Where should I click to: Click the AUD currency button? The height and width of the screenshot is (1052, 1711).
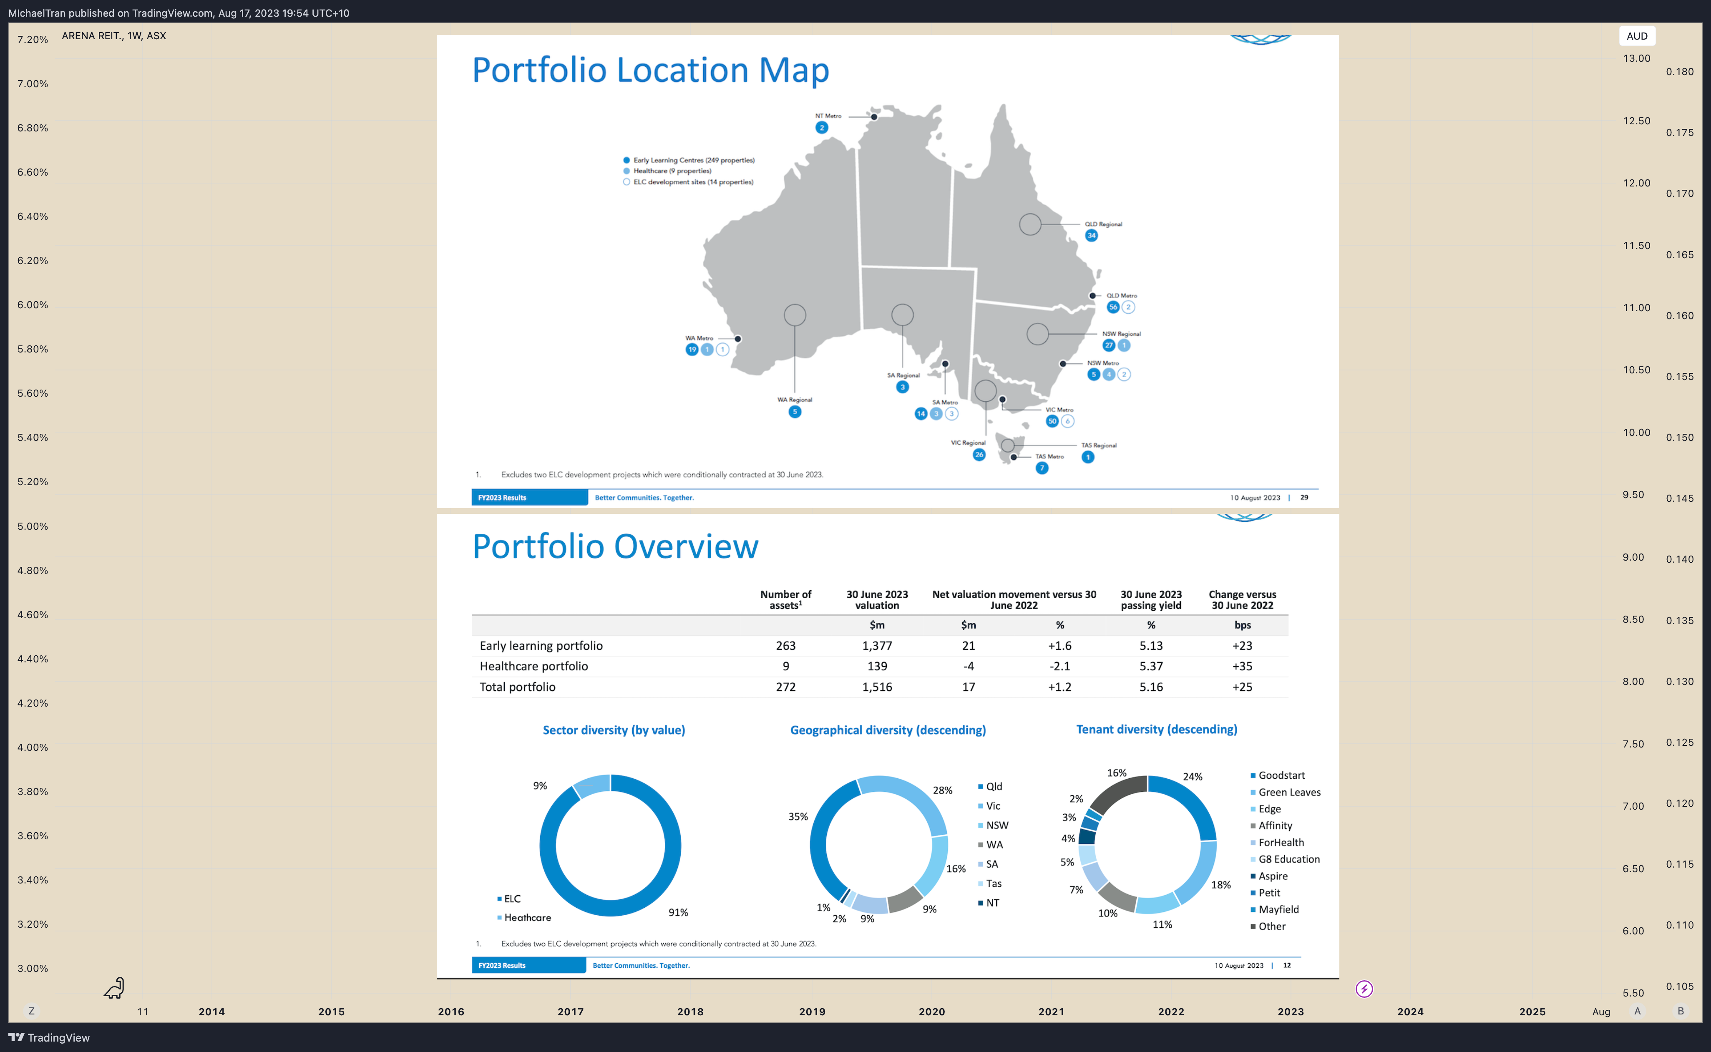[x=1637, y=36]
